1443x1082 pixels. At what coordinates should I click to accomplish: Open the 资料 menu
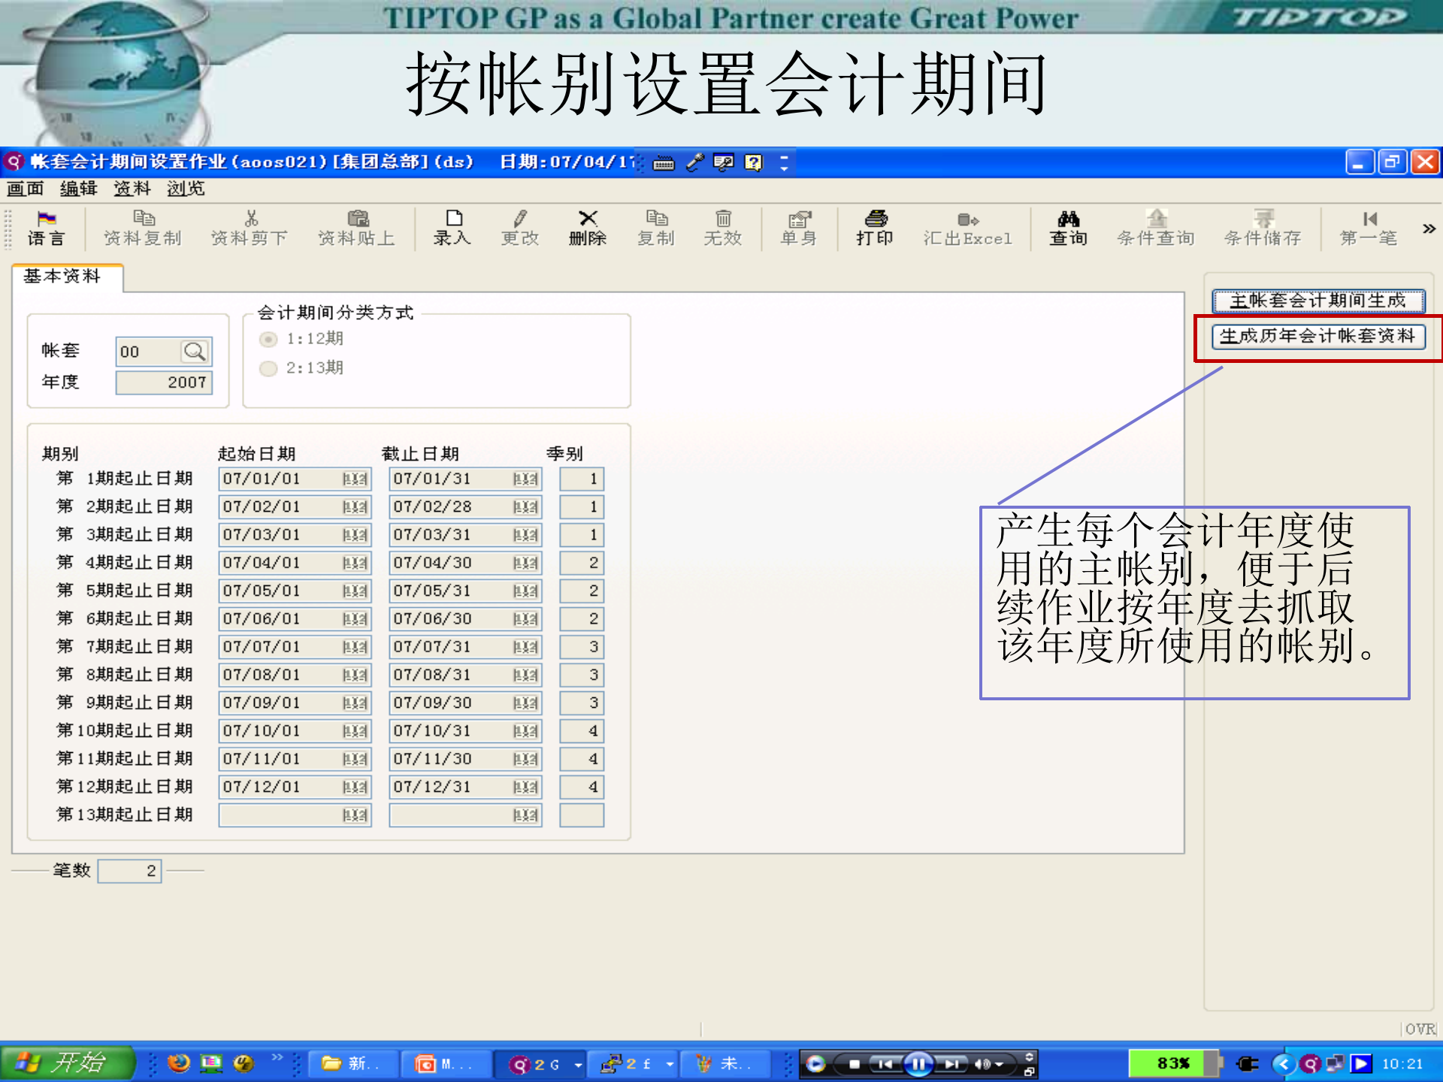coord(130,189)
